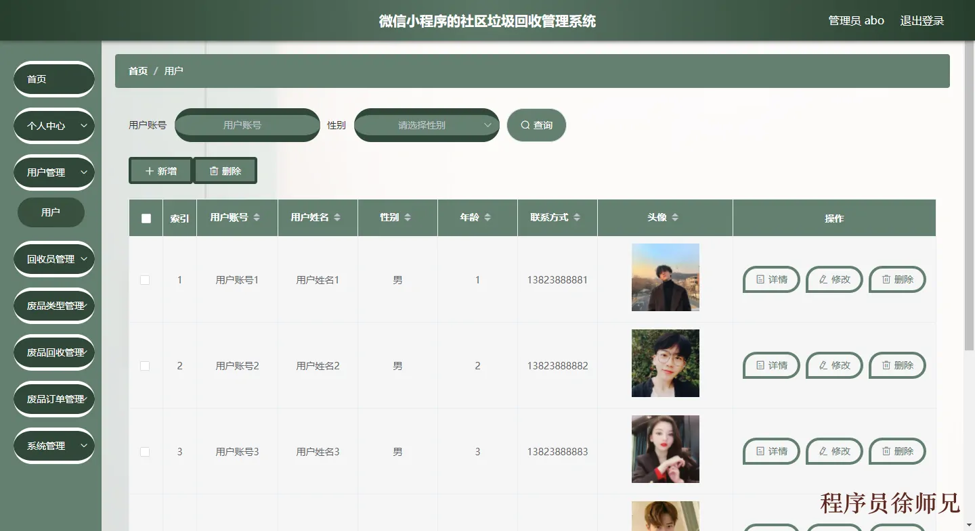The height and width of the screenshot is (531, 975).
Task: Sort by 性别 column arrows
Action: pos(408,218)
